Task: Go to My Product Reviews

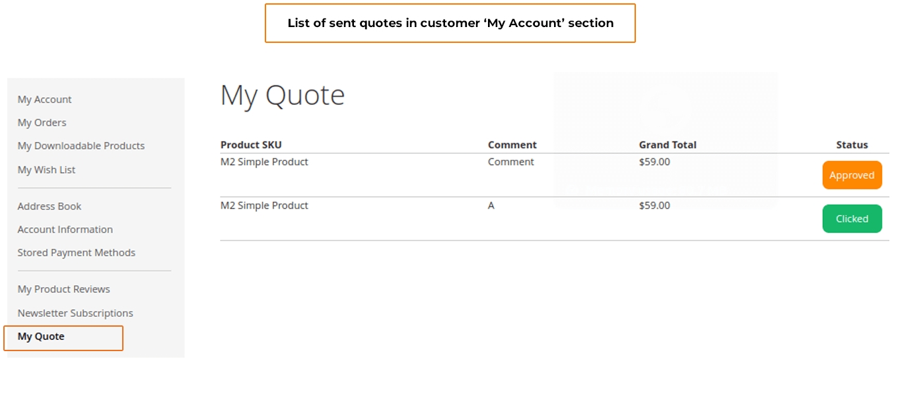Action: [x=63, y=289]
